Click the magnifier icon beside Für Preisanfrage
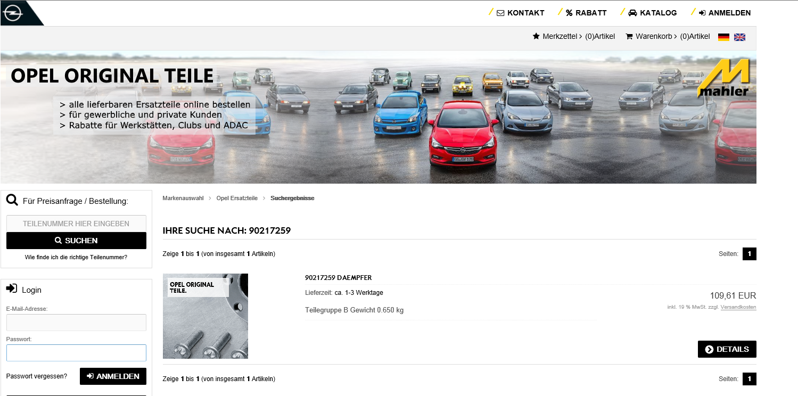Viewport: 798px width, 396px height. [12, 201]
